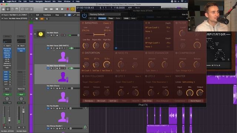
Task: Select the highlighted list view icon in tracks bar
Action: pyautogui.click(x=69, y=15)
